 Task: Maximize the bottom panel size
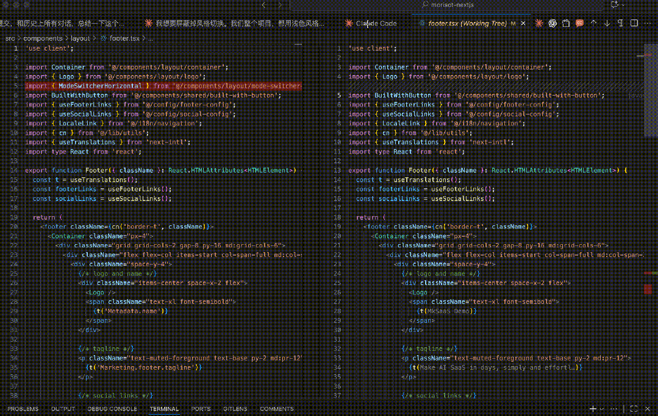click(634, 409)
